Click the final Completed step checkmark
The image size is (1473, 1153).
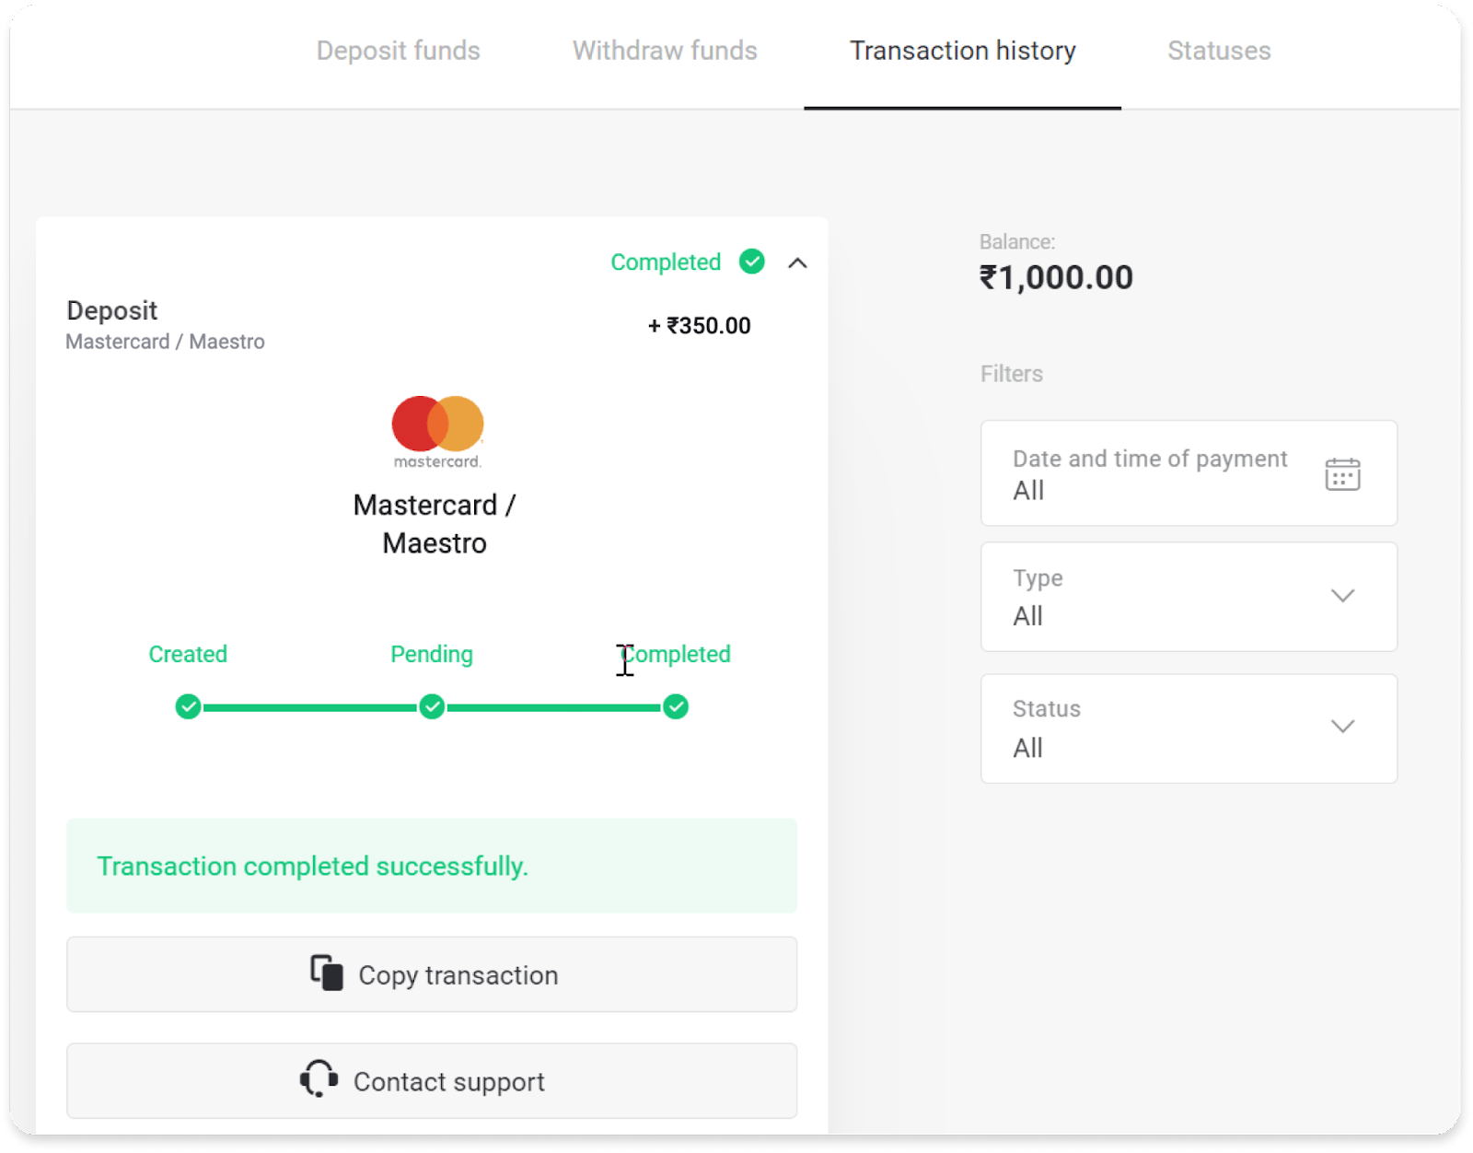(676, 707)
